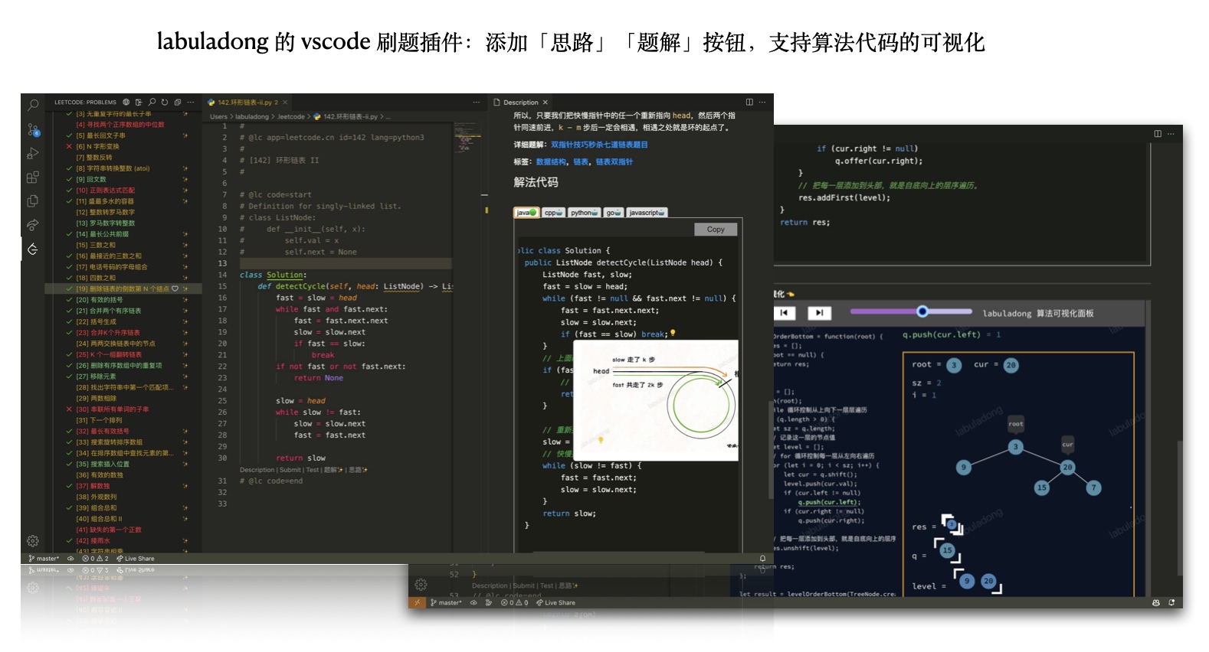The image size is (1209, 652).
Task: Toggle favorite heart on problem [19]
Action: coord(175,289)
